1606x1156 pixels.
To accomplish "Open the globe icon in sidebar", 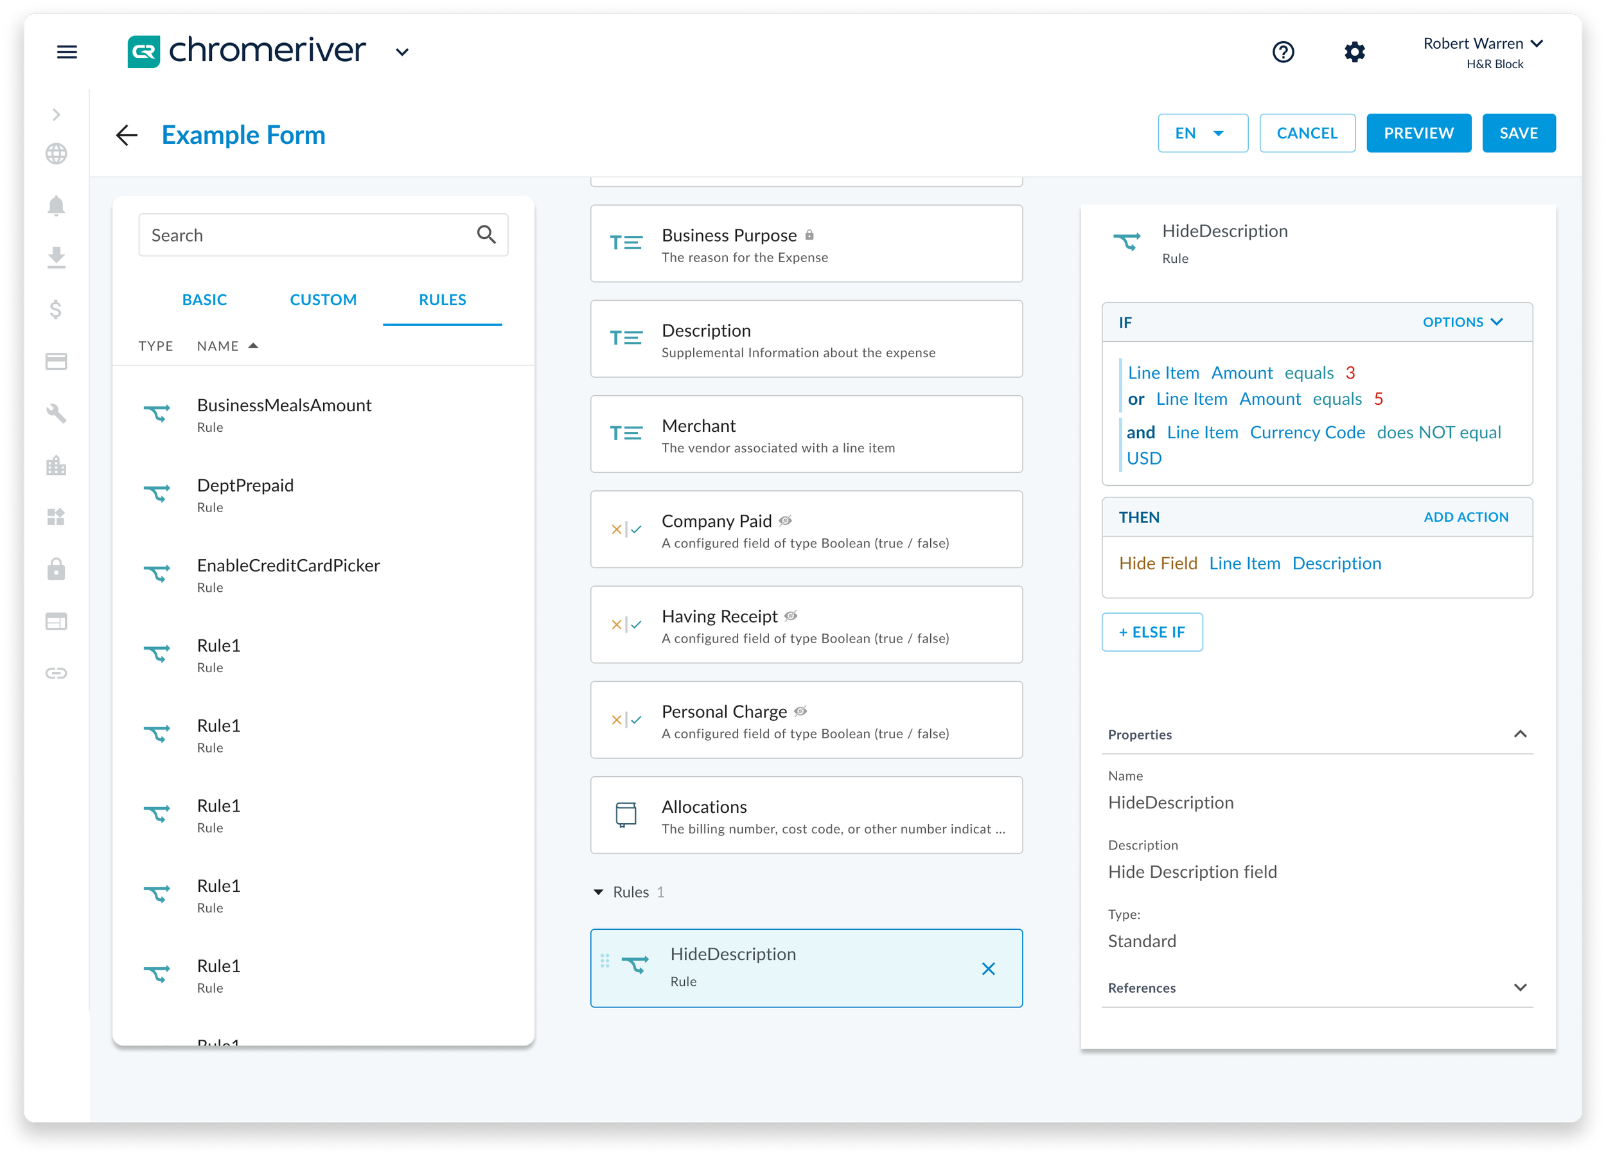I will [x=56, y=154].
